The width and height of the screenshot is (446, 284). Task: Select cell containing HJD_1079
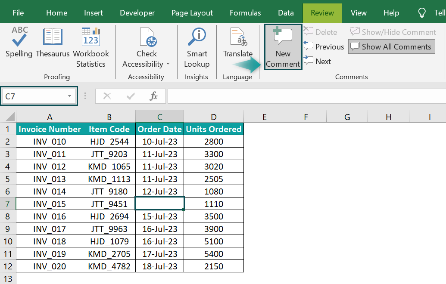coord(109,241)
